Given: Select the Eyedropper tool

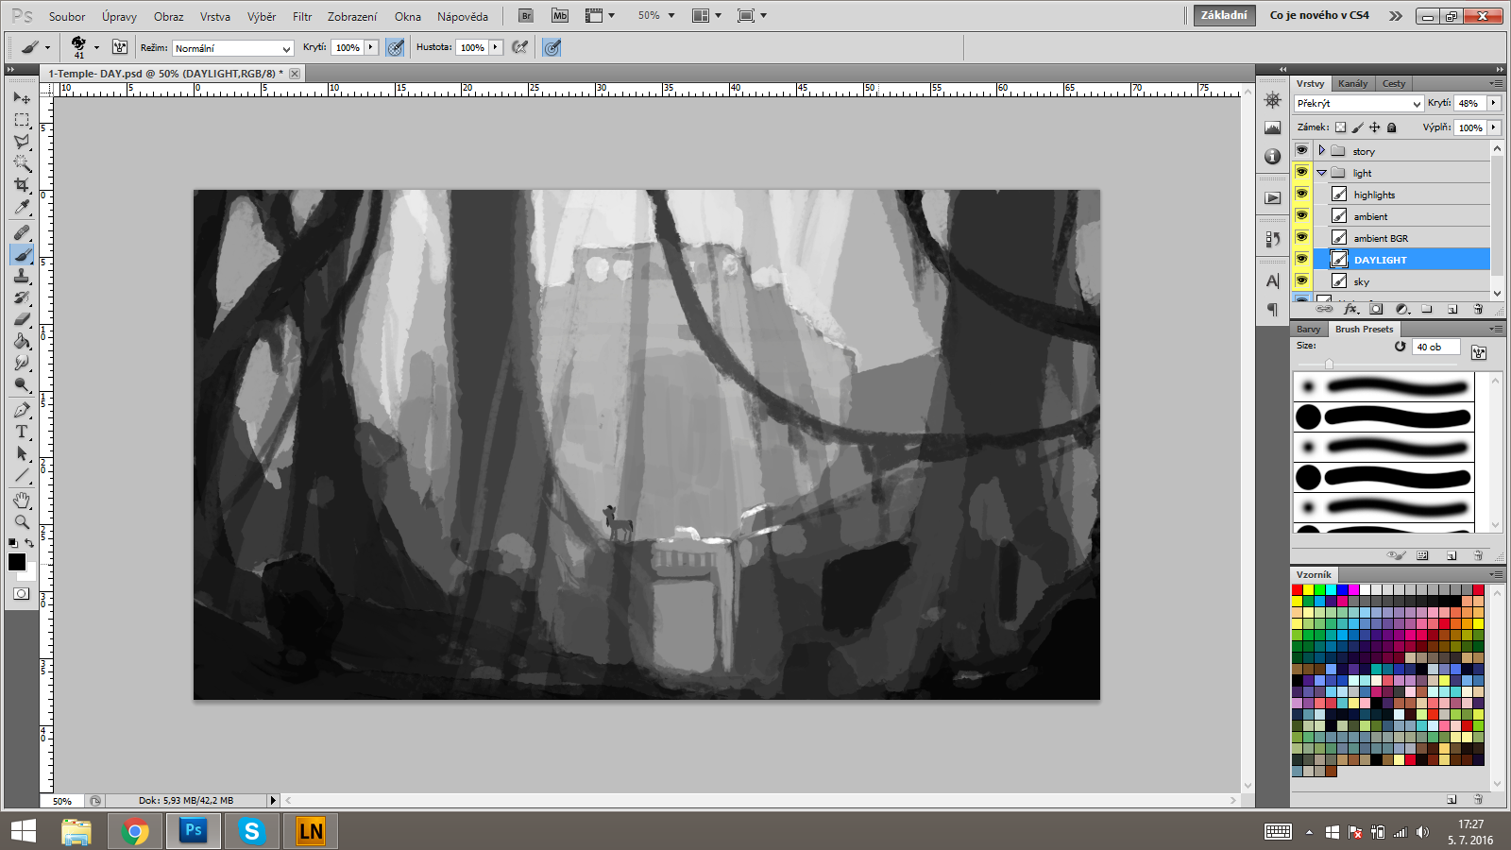Looking at the screenshot, I should 22,208.
